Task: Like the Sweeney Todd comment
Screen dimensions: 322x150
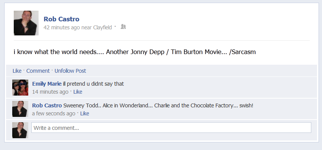Action: 85,113
